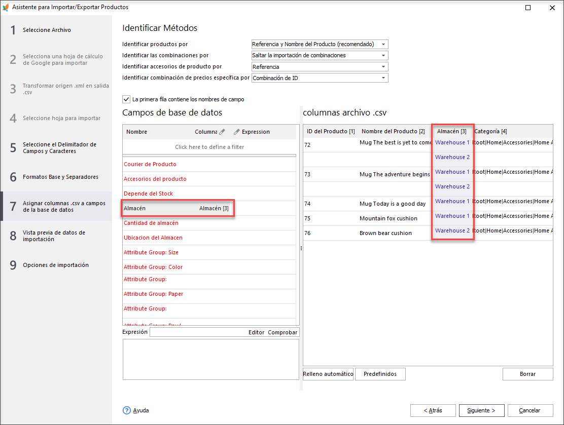Click the 'ID del Producto [1]' column header
Screen dimensions: 564x425
[331, 132]
